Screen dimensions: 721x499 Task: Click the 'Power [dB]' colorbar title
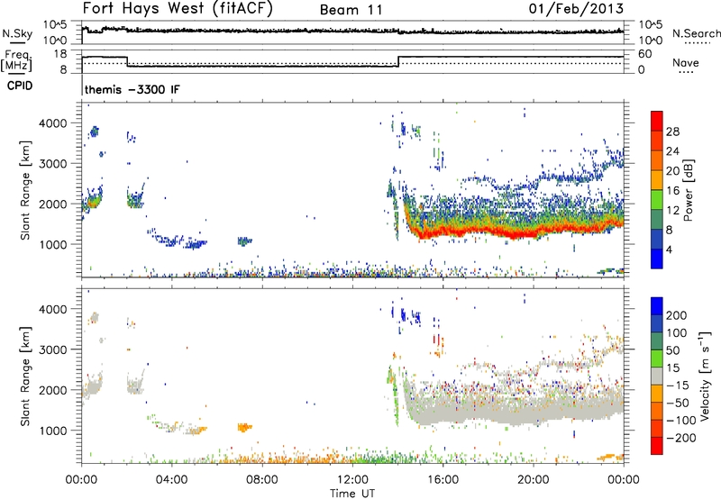click(x=688, y=190)
